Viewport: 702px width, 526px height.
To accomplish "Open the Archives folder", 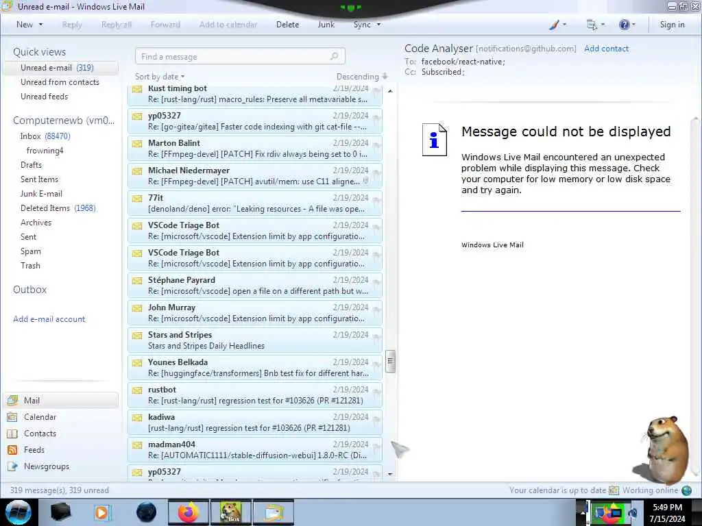I will pyautogui.click(x=36, y=223).
